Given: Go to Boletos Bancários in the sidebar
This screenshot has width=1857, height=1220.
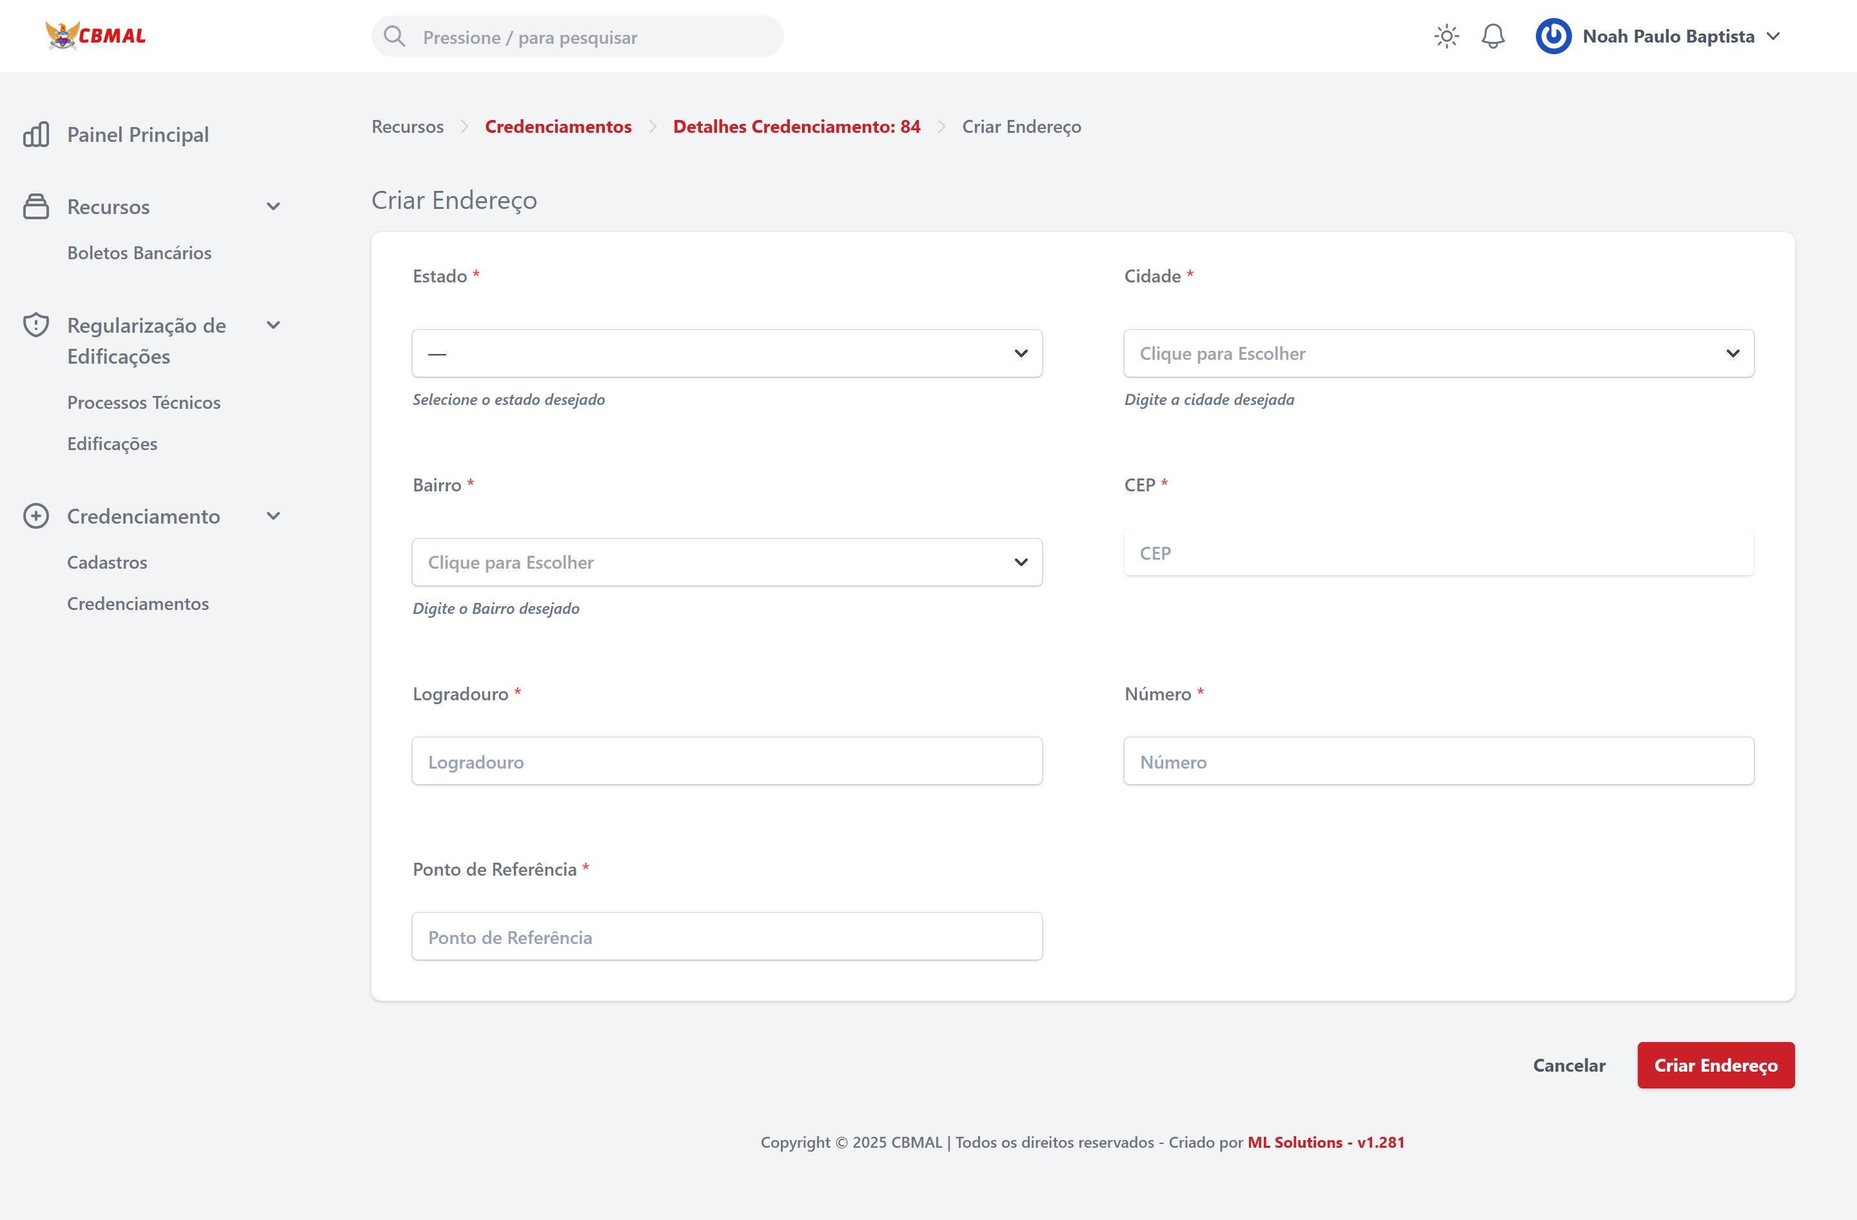Looking at the screenshot, I should point(139,253).
